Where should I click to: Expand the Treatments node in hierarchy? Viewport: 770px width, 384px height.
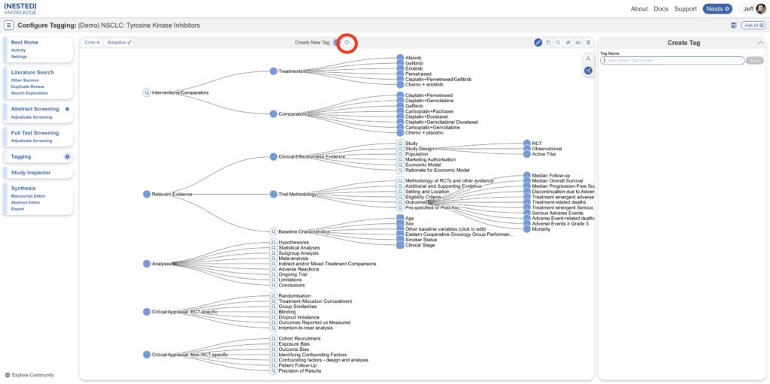pyautogui.click(x=273, y=71)
